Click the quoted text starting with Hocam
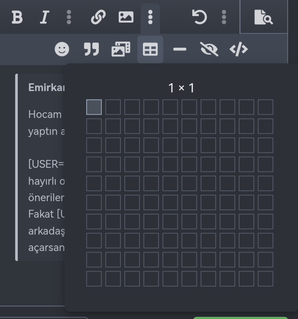298x319 pixels. point(45,114)
